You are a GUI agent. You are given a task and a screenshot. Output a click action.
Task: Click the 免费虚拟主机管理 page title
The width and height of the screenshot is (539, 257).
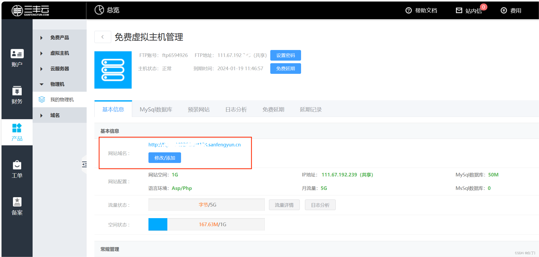(x=149, y=37)
